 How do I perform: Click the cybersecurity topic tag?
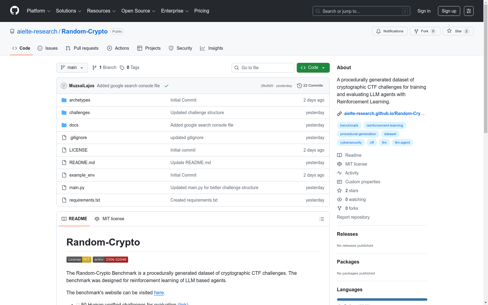[x=351, y=142]
